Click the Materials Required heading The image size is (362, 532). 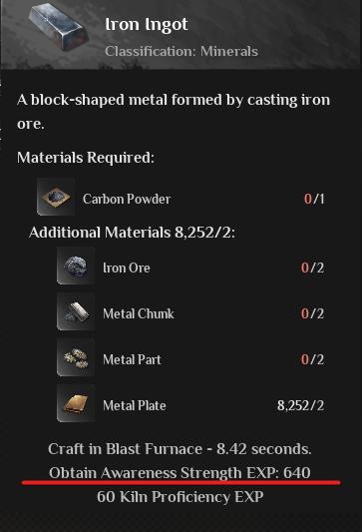(x=86, y=158)
